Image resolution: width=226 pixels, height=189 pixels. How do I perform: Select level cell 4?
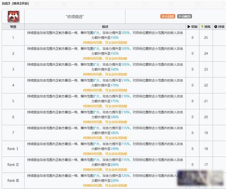click(x=13, y=85)
